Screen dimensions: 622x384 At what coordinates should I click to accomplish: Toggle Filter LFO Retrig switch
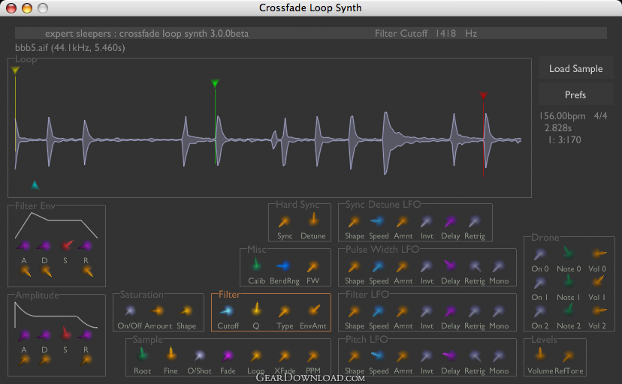[475, 312]
